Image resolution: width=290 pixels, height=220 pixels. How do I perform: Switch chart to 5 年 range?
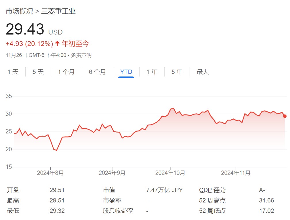click(x=177, y=72)
